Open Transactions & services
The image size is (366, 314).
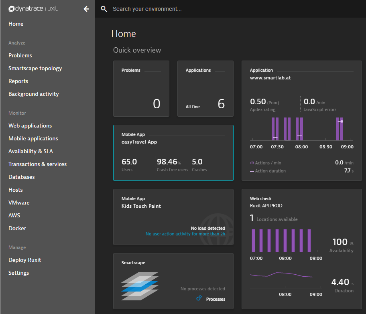(x=38, y=164)
